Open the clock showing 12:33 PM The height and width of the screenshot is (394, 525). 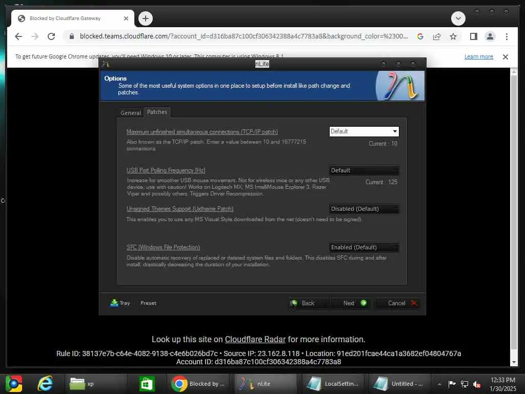pyautogui.click(x=502, y=384)
